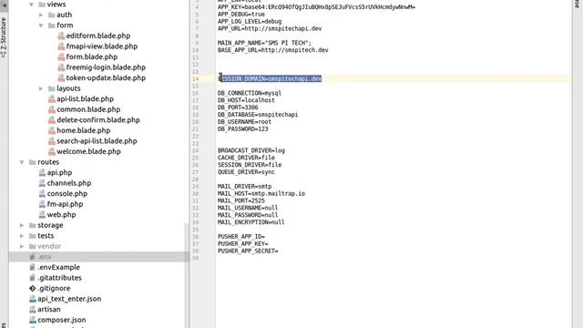Click freemig-login.blade.php file icon
The width and height of the screenshot is (583, 328).
[x=61, y=67]
